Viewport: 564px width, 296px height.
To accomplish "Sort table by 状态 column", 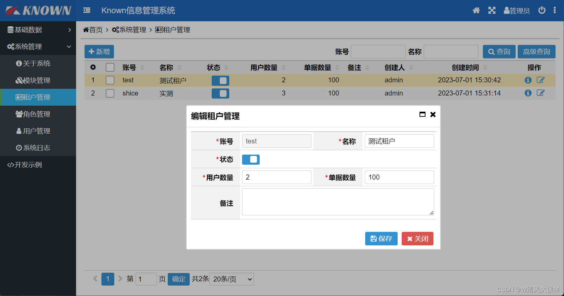I will click(x=227, y=68).
